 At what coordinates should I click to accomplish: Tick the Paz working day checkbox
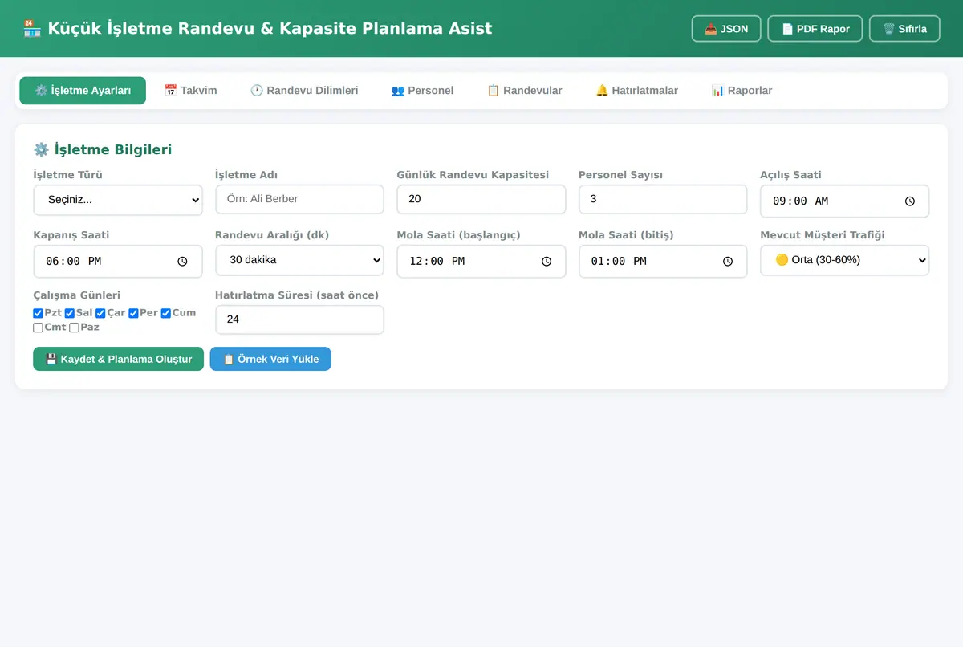click(x=74, y=328)
